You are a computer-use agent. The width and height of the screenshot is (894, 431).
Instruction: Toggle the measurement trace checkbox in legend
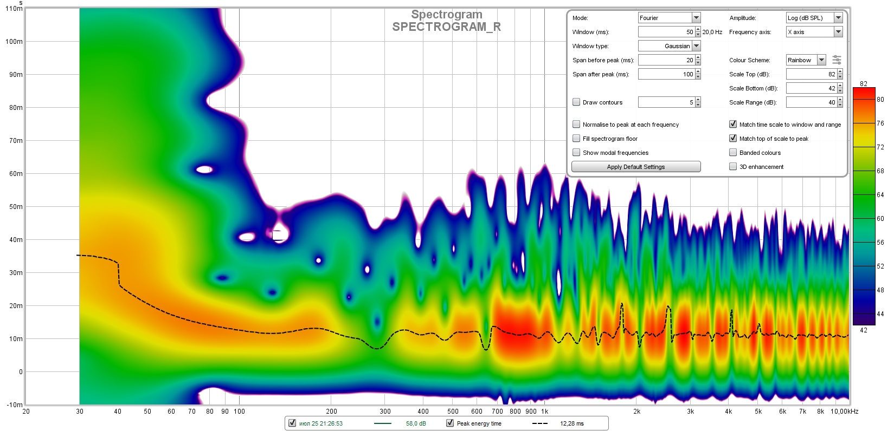tap(292, 423)
